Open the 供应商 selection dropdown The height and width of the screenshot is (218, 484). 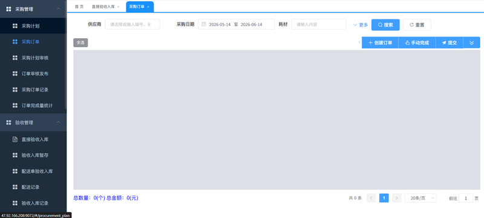(x=132, y=24)
